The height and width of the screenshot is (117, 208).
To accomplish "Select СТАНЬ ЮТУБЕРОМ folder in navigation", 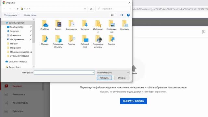I will point(19,56).
